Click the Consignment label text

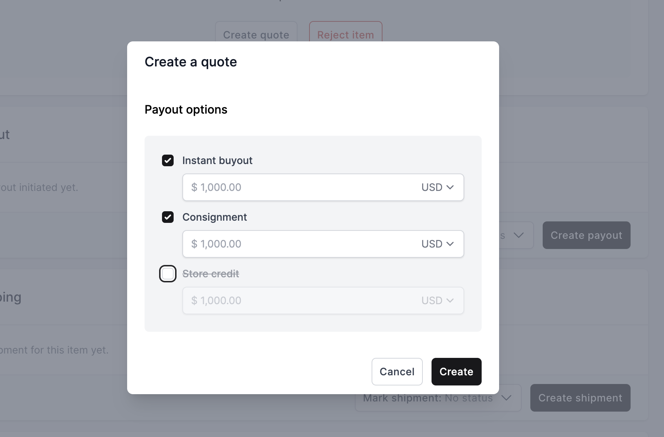pos(214,217)
